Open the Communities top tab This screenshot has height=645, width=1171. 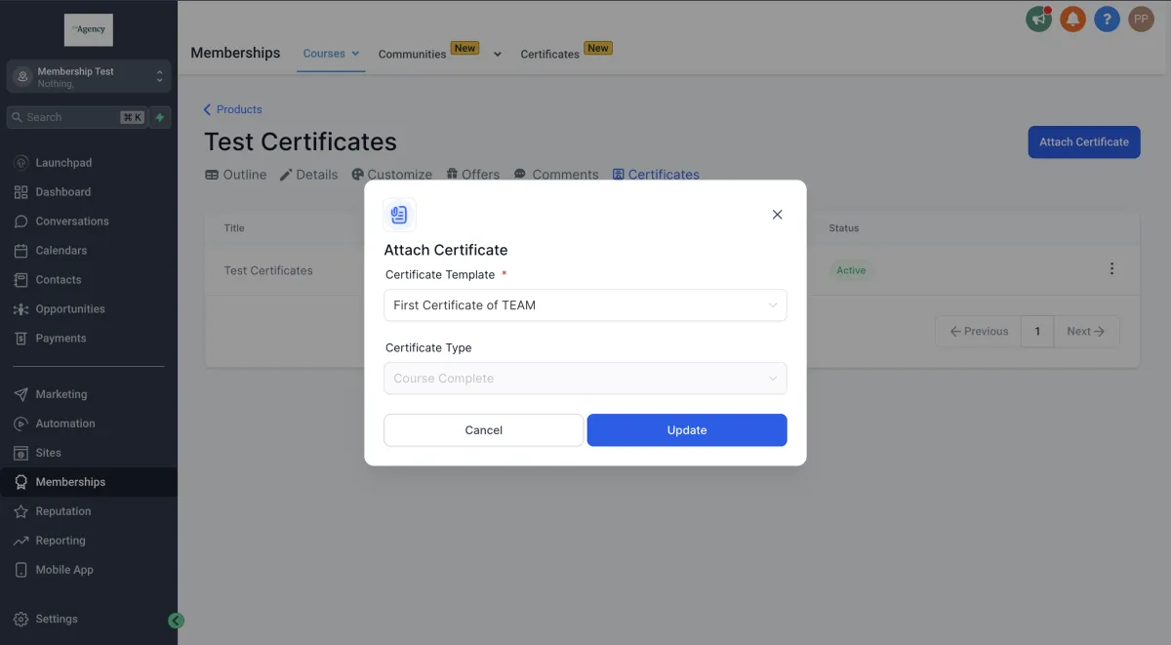[x=412, y=55]
